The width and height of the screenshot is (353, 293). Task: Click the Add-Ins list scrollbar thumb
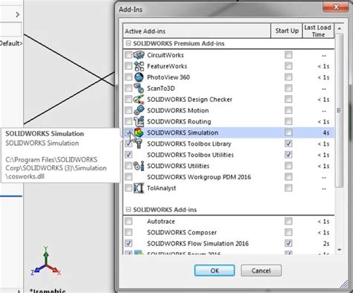339,110
